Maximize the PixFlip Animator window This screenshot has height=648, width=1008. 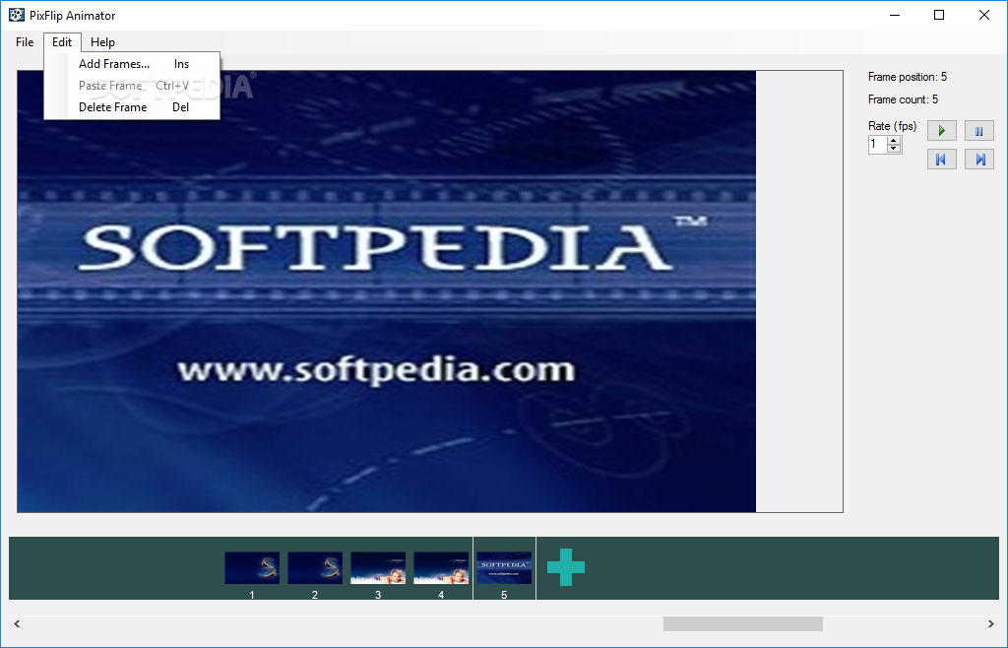(939, 15)
